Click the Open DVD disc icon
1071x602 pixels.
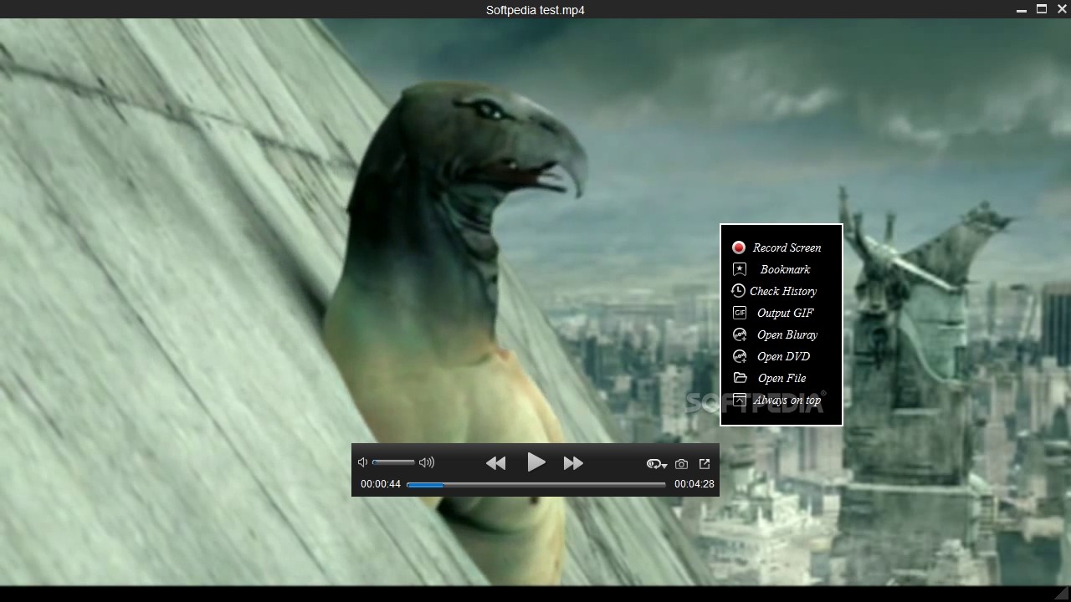[x=740, y=356]
